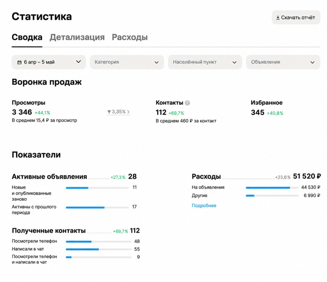Click В среднем 460 ₽ за контакт text

click(x=186, y=121)
